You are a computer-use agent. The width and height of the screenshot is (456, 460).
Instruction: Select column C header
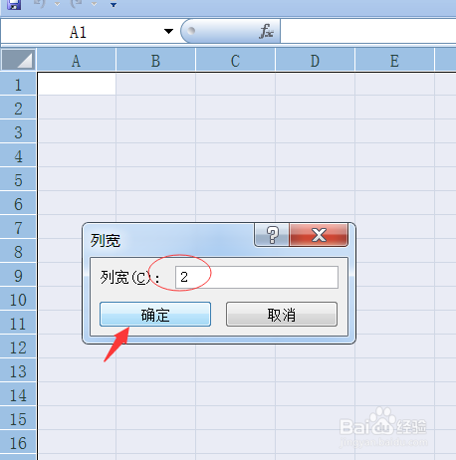point(236,61)
